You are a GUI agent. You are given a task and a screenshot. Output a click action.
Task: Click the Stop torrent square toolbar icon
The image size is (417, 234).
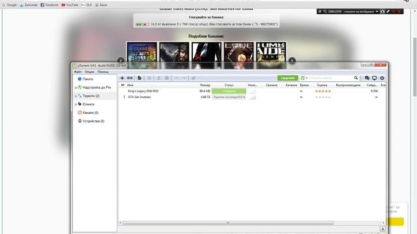(x=167, y=78)
